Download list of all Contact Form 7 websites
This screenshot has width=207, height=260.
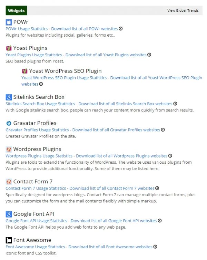[x=112, y=188]
